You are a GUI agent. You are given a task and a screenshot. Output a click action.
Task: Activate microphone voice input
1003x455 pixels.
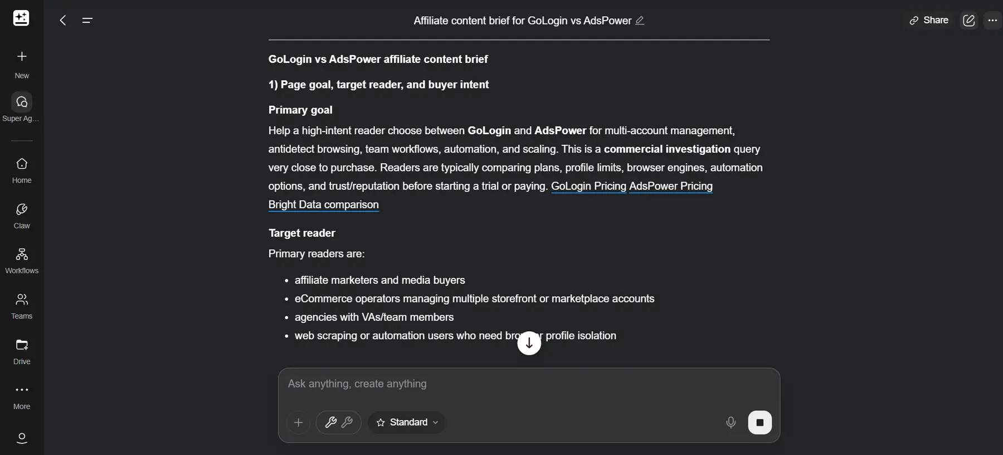click(731, 422)
